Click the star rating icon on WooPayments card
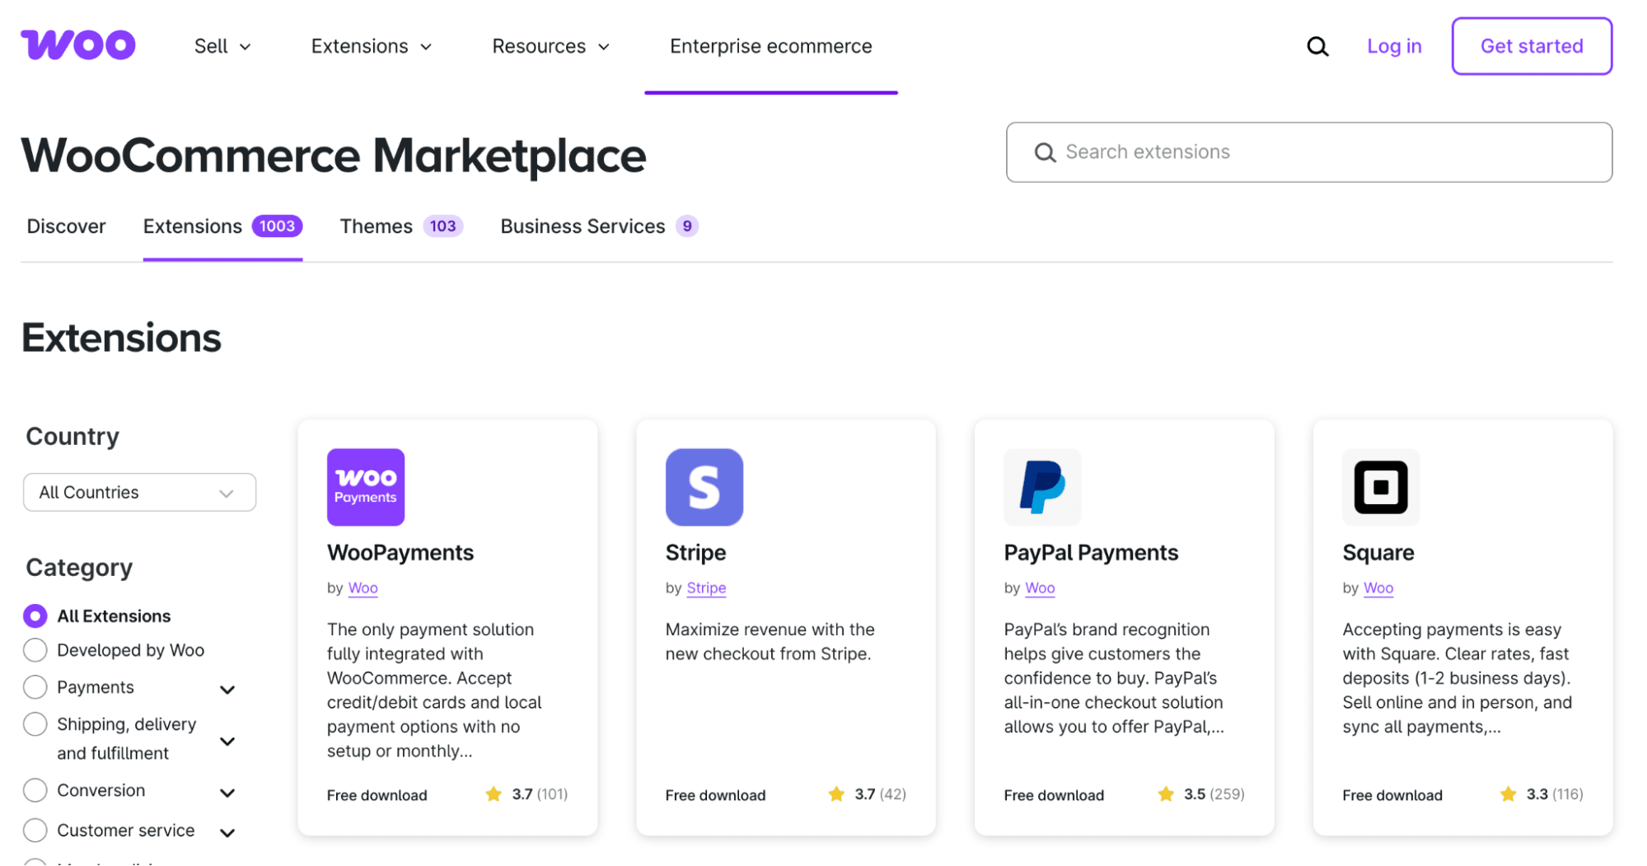 494,794
